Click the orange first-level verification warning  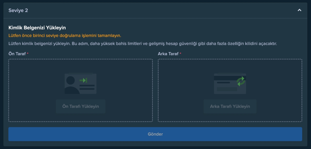tap(65, 36)
